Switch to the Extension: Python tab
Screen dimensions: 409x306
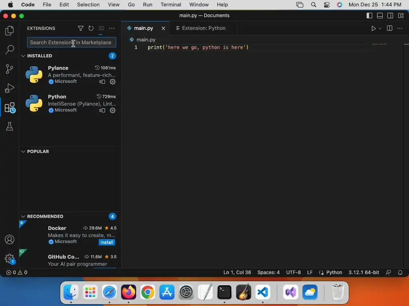203,28
